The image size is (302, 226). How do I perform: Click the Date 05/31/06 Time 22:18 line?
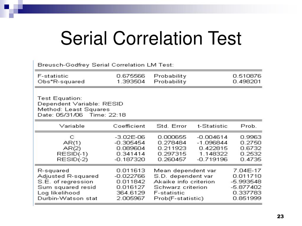pos(82,115)
